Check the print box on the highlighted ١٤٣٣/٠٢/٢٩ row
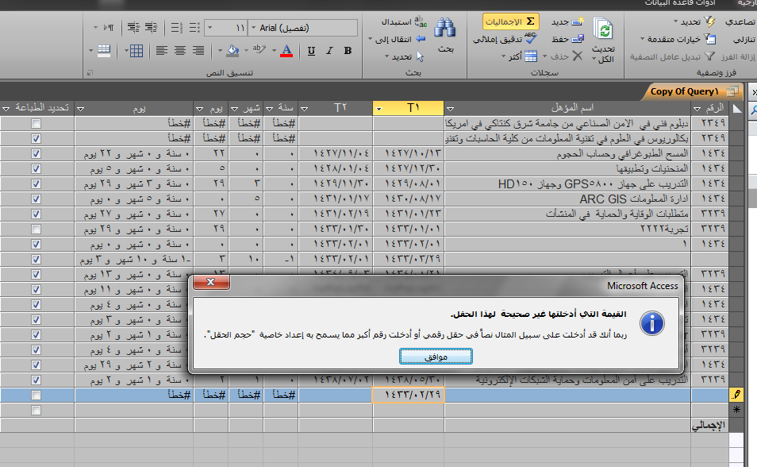The height and width of the screenshot is (467, 757). point(36,396)
